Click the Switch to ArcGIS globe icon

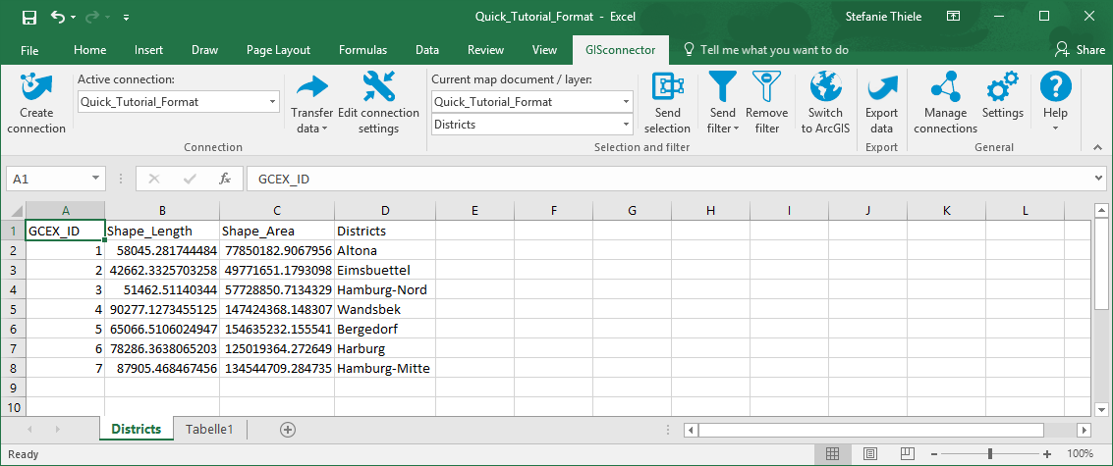[825, 85]
